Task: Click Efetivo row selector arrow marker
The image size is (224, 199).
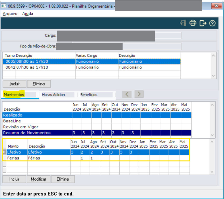Action: click(x=4, y=152)
